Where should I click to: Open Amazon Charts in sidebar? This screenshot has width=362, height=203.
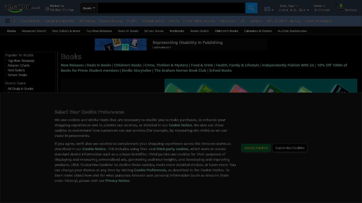[19, 66]
